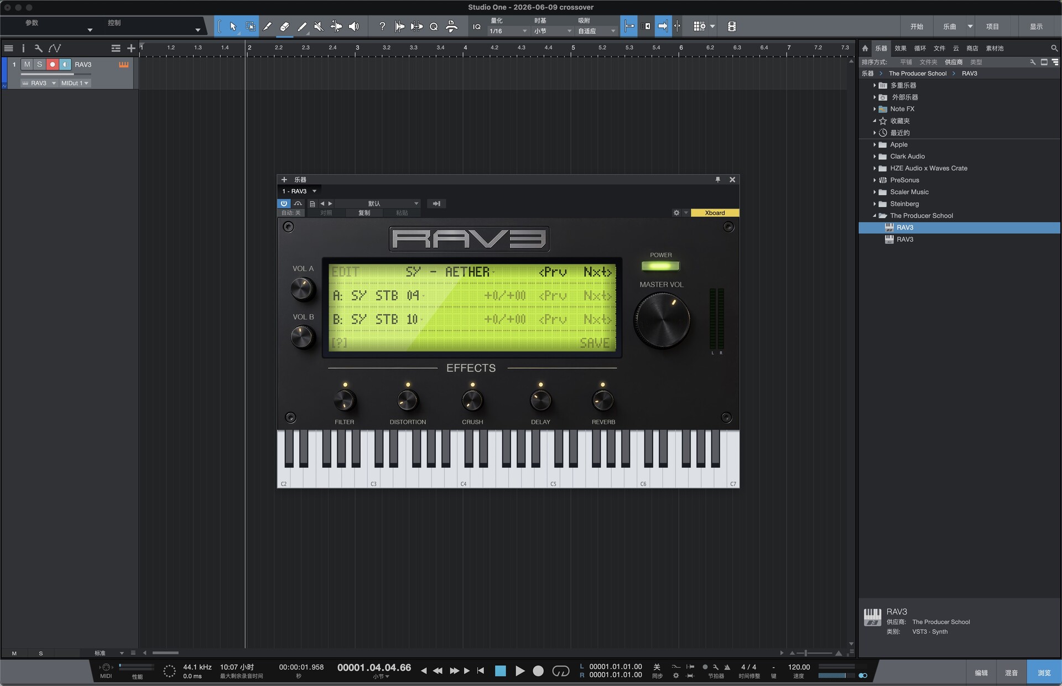This screenshot has width=1062, height=686.
Task: Open the 开始 page
Action: point(917,27)
